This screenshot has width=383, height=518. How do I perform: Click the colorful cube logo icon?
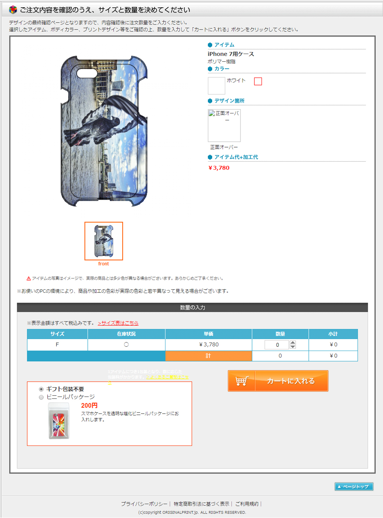[x=13, y=10]
